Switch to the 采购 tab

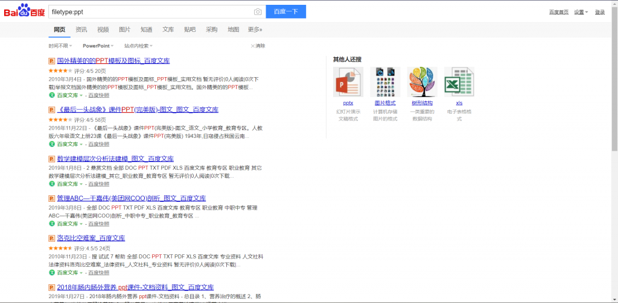click(x=212, y=30)
